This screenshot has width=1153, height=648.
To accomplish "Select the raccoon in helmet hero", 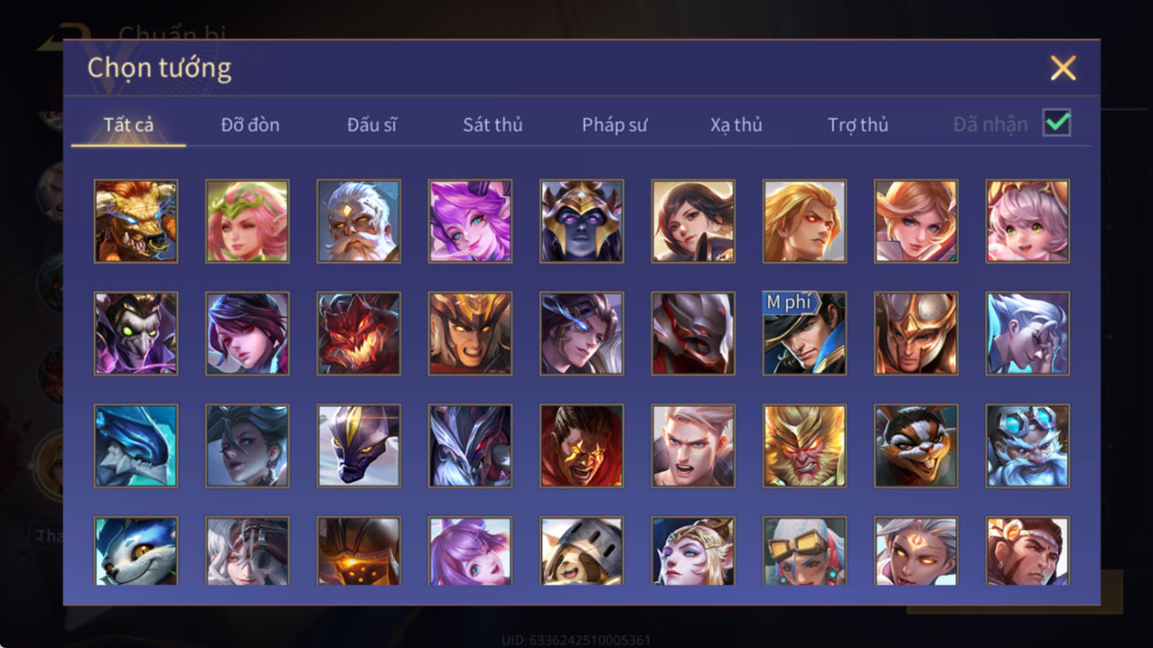I will [582, 550].
